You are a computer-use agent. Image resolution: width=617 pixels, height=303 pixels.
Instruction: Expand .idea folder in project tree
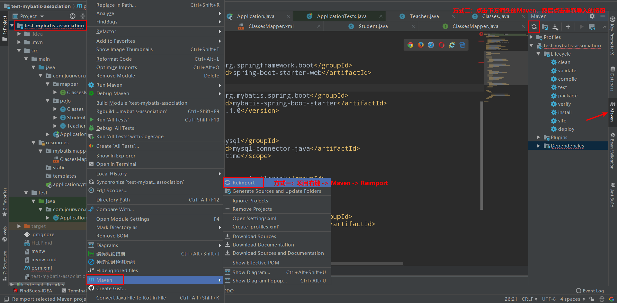tap(19, 34)
